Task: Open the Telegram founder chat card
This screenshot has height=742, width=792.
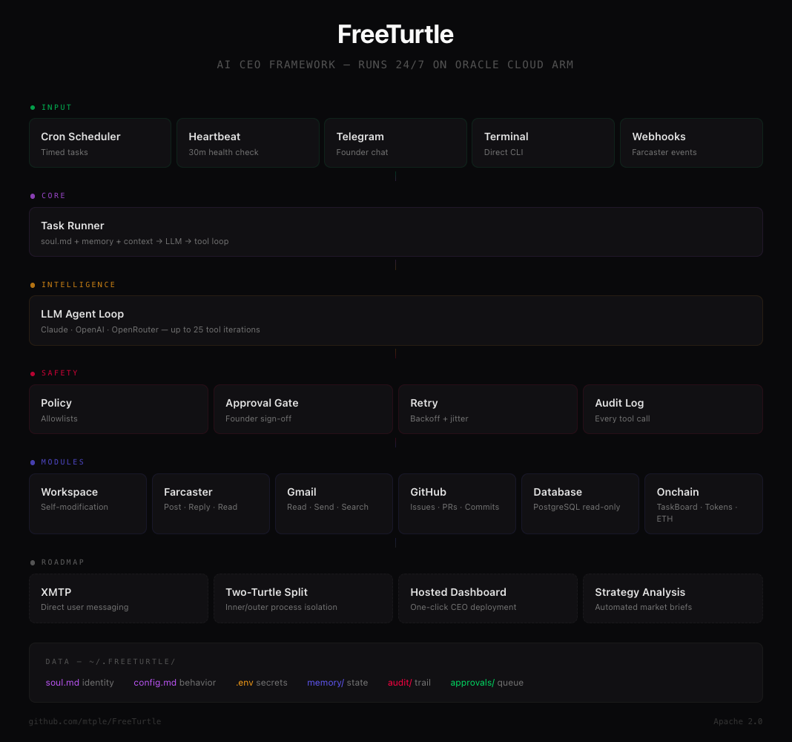Action: 395,143
